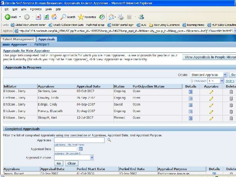Switch to the Talent Management tab
The image size is (236, 177).
(18, 39)
